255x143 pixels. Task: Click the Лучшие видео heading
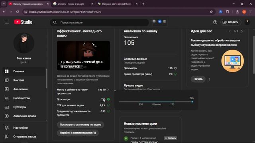133,85
